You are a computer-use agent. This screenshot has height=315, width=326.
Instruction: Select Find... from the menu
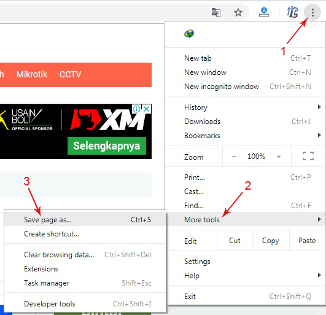click(x=246, y=206)
